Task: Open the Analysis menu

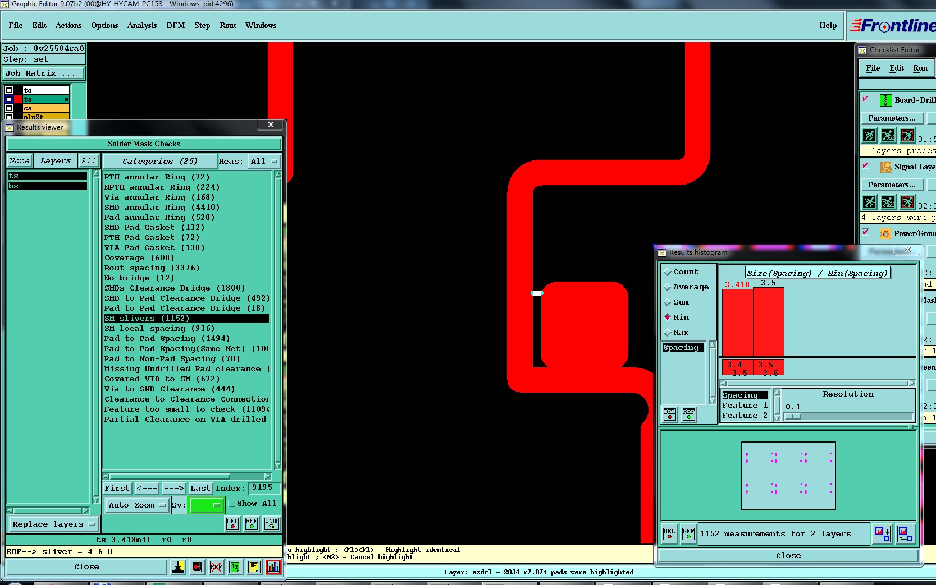Action: (142, 26)
